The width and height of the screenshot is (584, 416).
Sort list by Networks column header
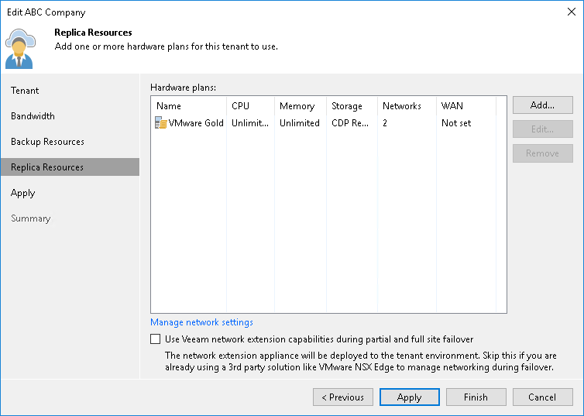pos(401,106)
